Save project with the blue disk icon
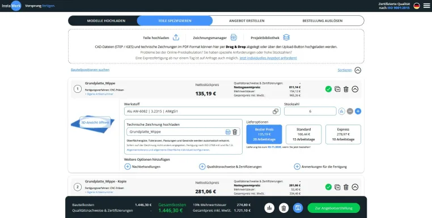 [298, 208]
